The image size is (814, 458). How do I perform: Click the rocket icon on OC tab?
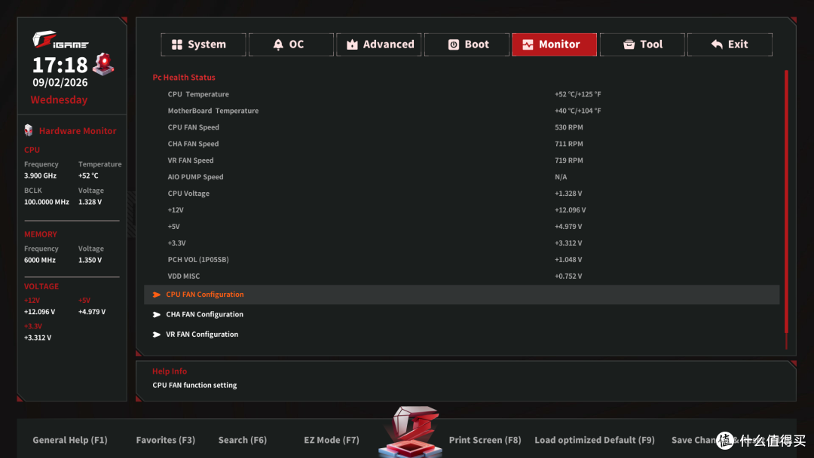(x=278, y=44)
